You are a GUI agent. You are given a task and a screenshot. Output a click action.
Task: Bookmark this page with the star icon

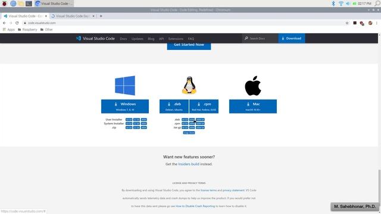347,23
